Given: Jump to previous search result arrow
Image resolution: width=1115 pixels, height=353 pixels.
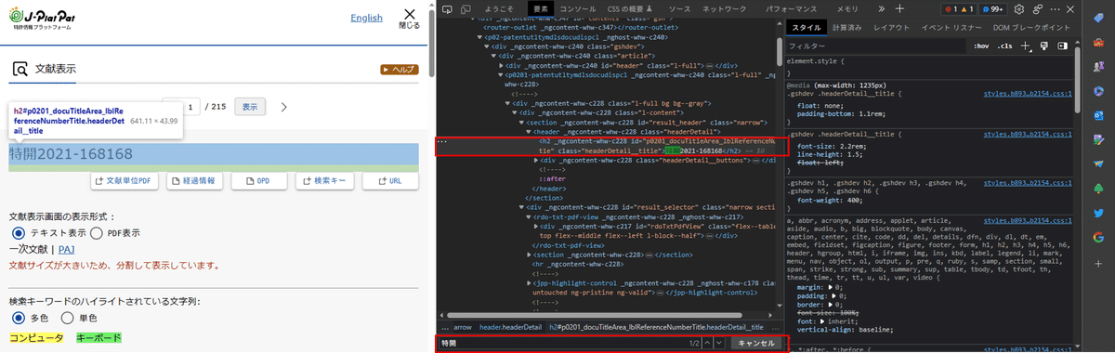Looking at the screenshot, I should point(708,343).
